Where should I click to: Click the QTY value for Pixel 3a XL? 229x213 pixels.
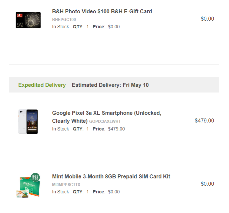pyautogui.click(x=88, y=129)
